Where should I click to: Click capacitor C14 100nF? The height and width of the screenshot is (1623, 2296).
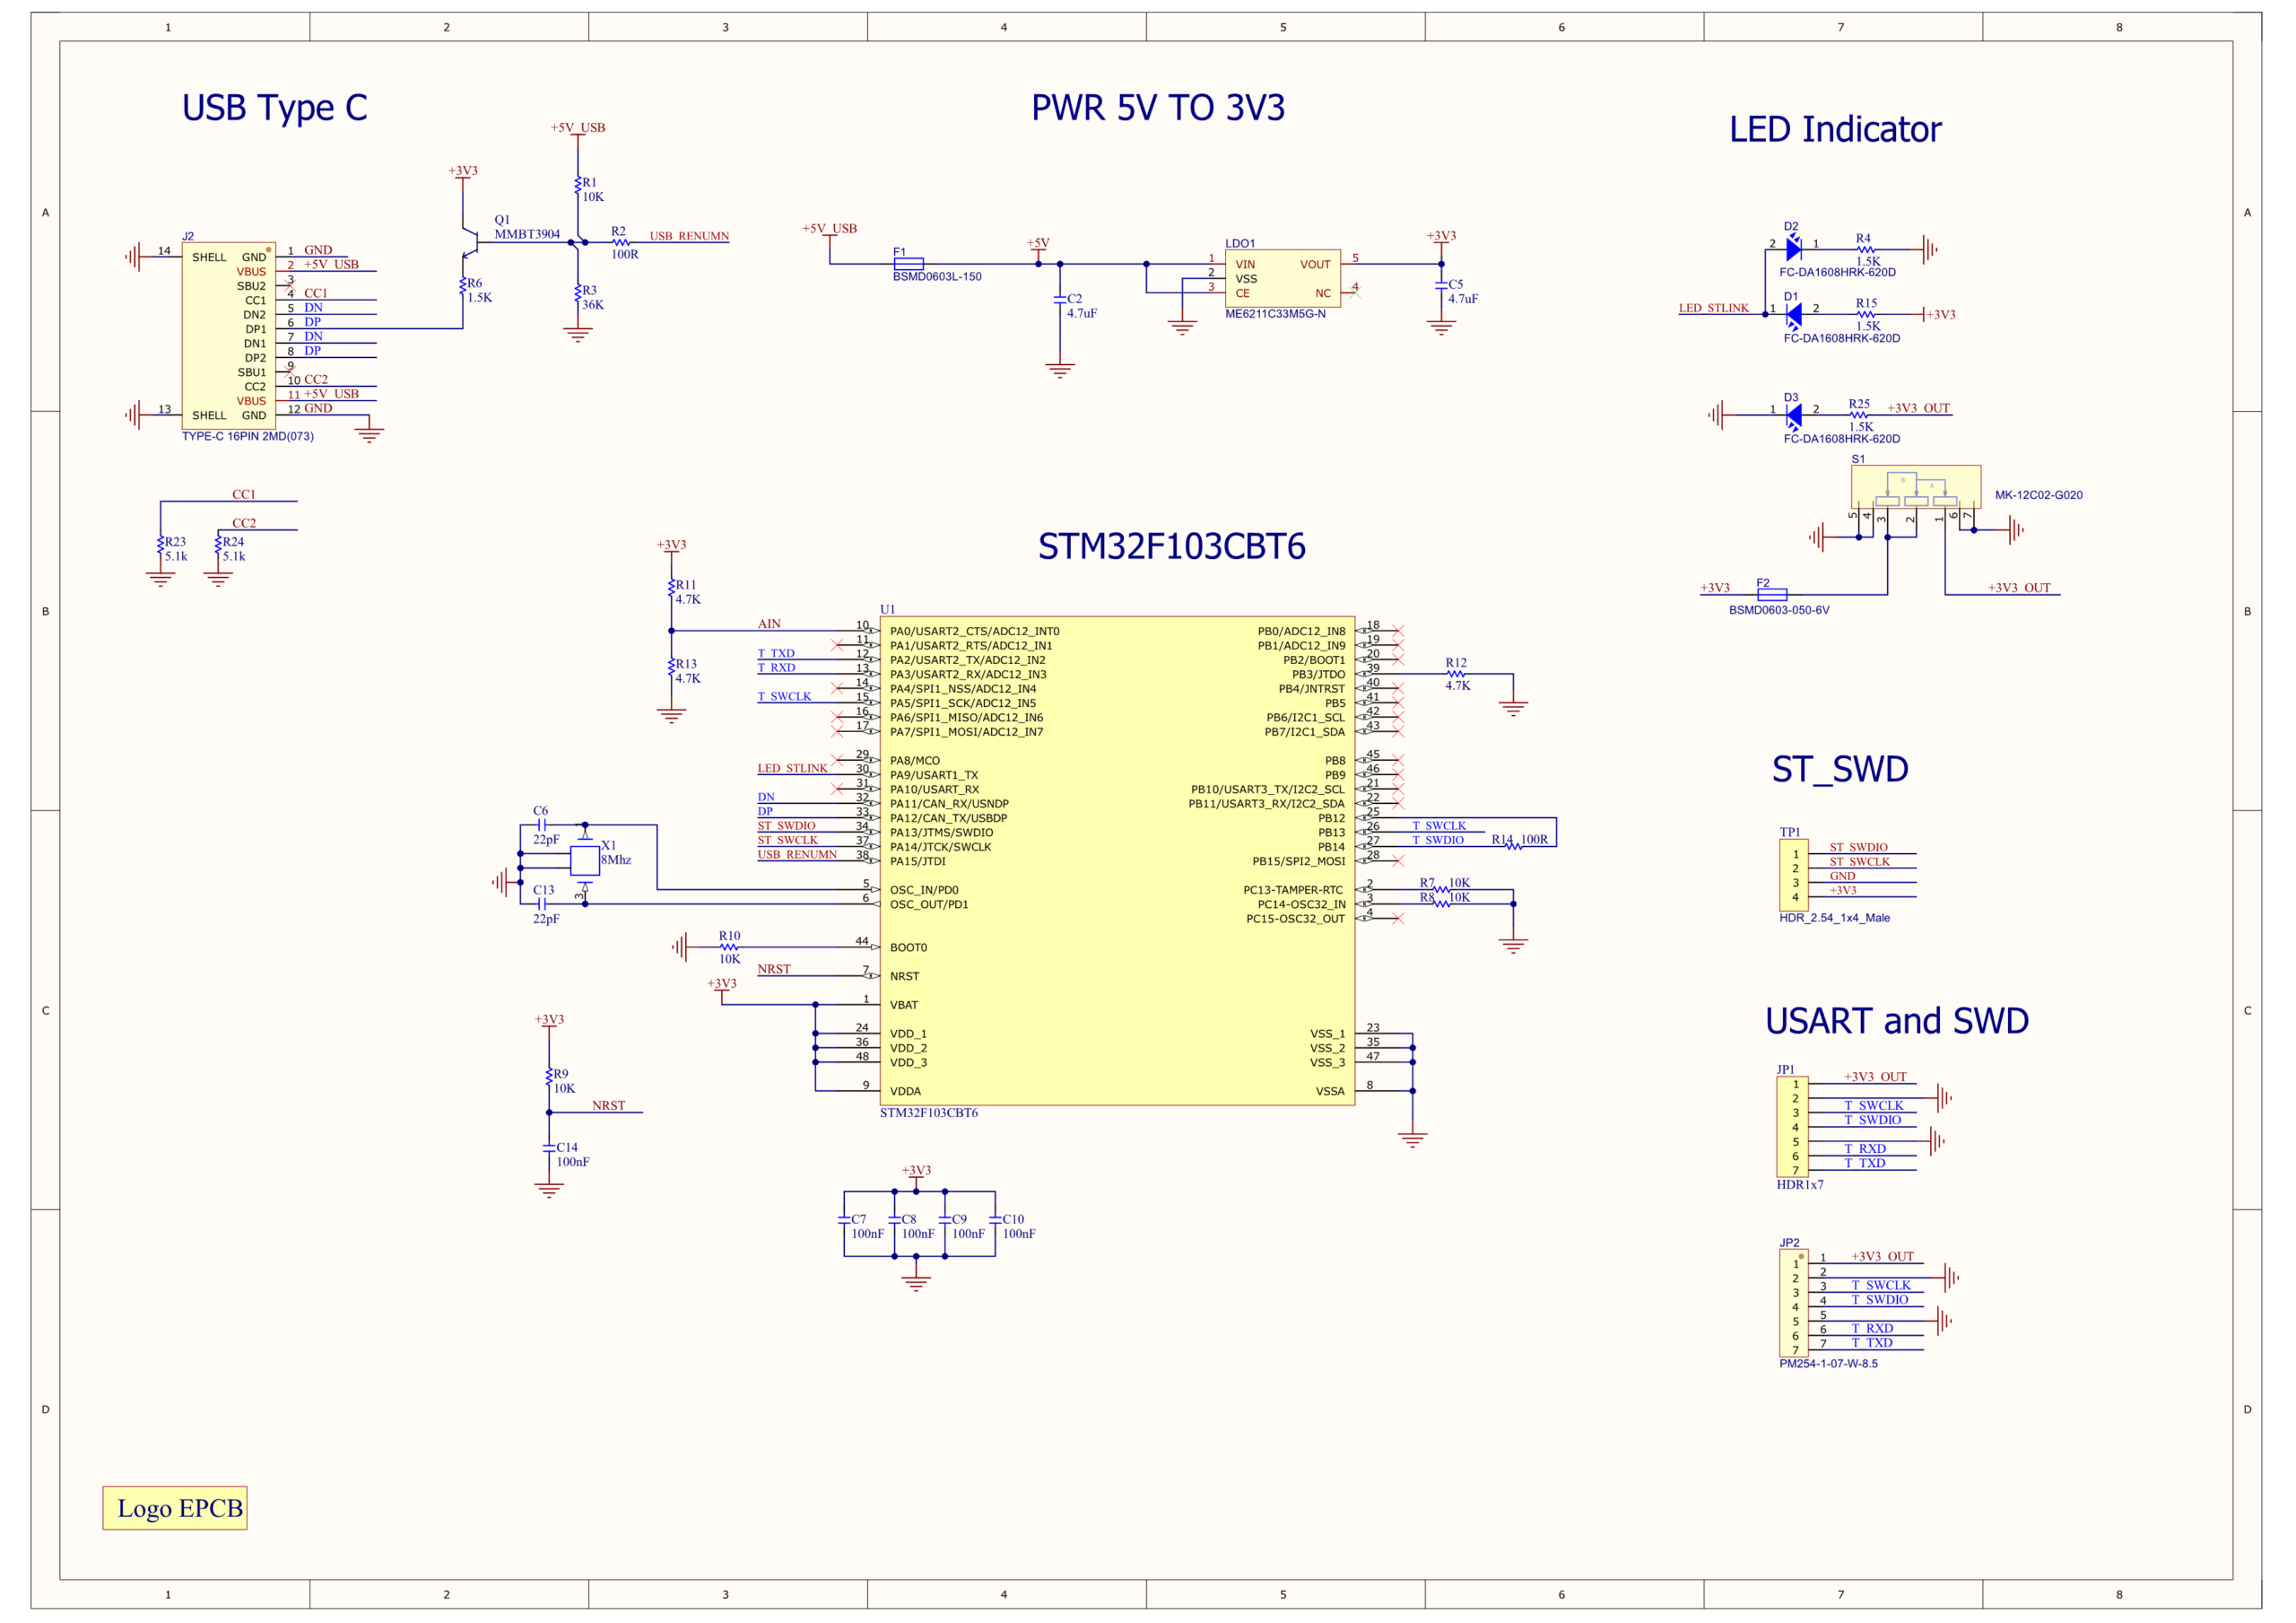(x=549, y=1148)
